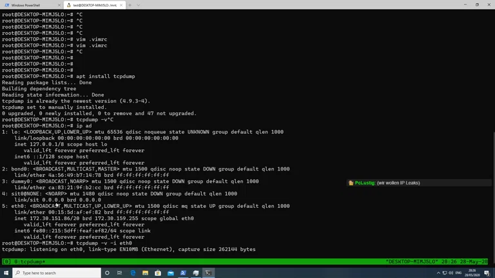This screenshot has height=278, width=495.
Task: Open the Mail app on the taskbar
Action: coord(170,273)
